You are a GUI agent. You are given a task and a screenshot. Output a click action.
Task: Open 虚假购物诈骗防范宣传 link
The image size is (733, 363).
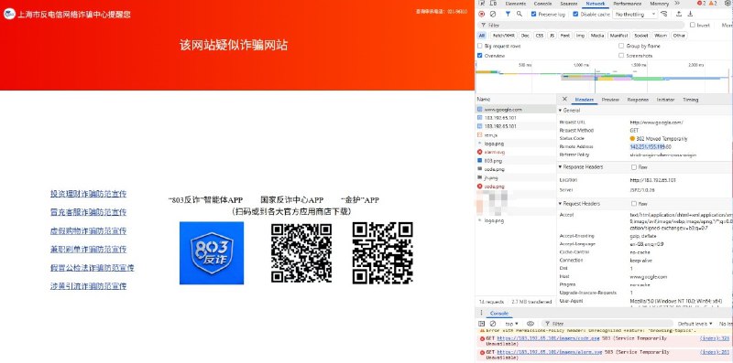(x=88, y=231)
